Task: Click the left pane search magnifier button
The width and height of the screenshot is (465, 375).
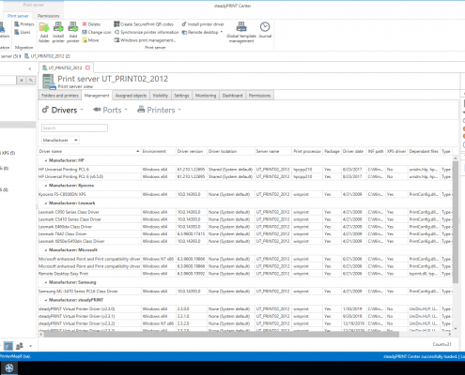Action: pos(31,81)
